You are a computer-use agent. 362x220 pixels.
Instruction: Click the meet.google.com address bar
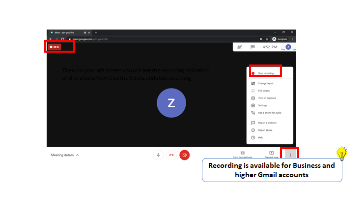pyautogui.click(x=162, y=39)
